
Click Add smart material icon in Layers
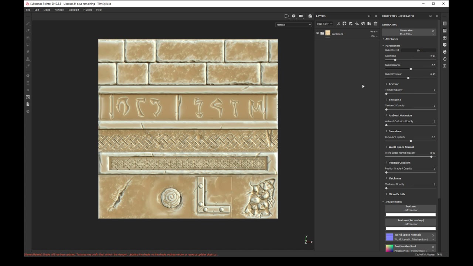click(x=363, y=24)
